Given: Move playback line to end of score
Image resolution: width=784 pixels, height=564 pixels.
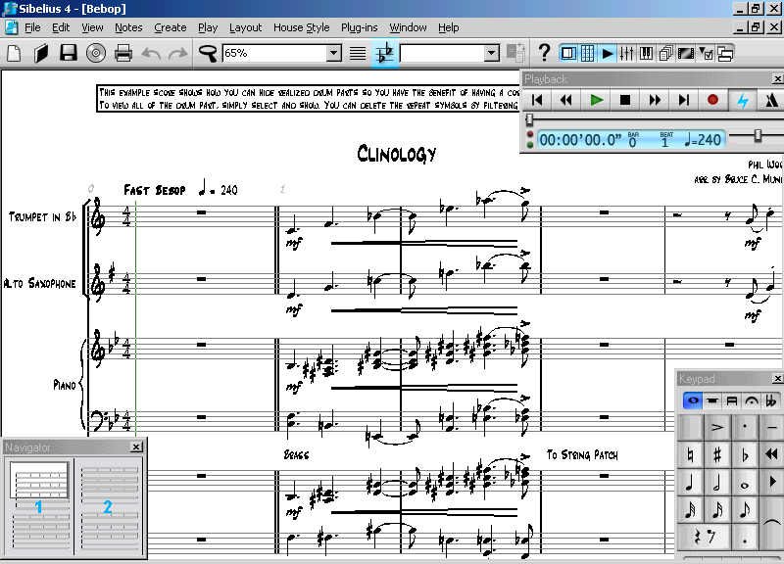Looking at the screenshot, I should (683, 100).
